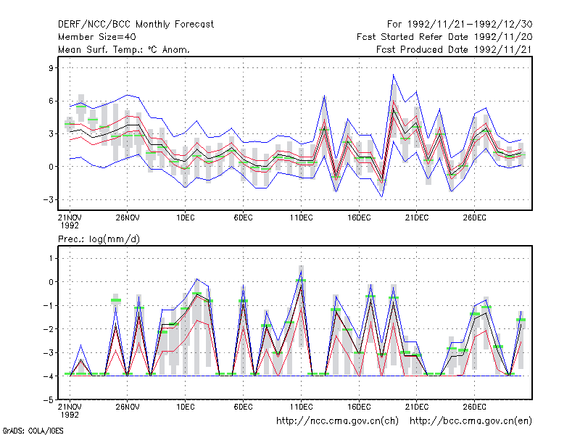
Task: Click the Member Size=40 text
Action: [x=97, y=37]
